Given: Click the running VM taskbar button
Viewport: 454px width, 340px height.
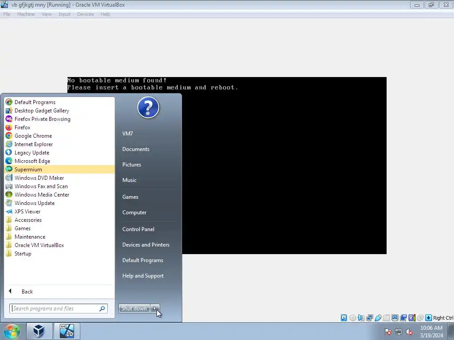Looking at the screenshot, I should [67, 331].
